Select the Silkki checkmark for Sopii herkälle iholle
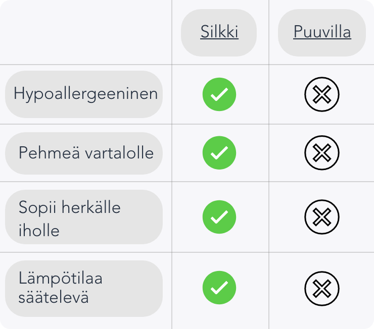Image resolution: width=374 pixels, height=329 pixels. (x=219, y=217)
